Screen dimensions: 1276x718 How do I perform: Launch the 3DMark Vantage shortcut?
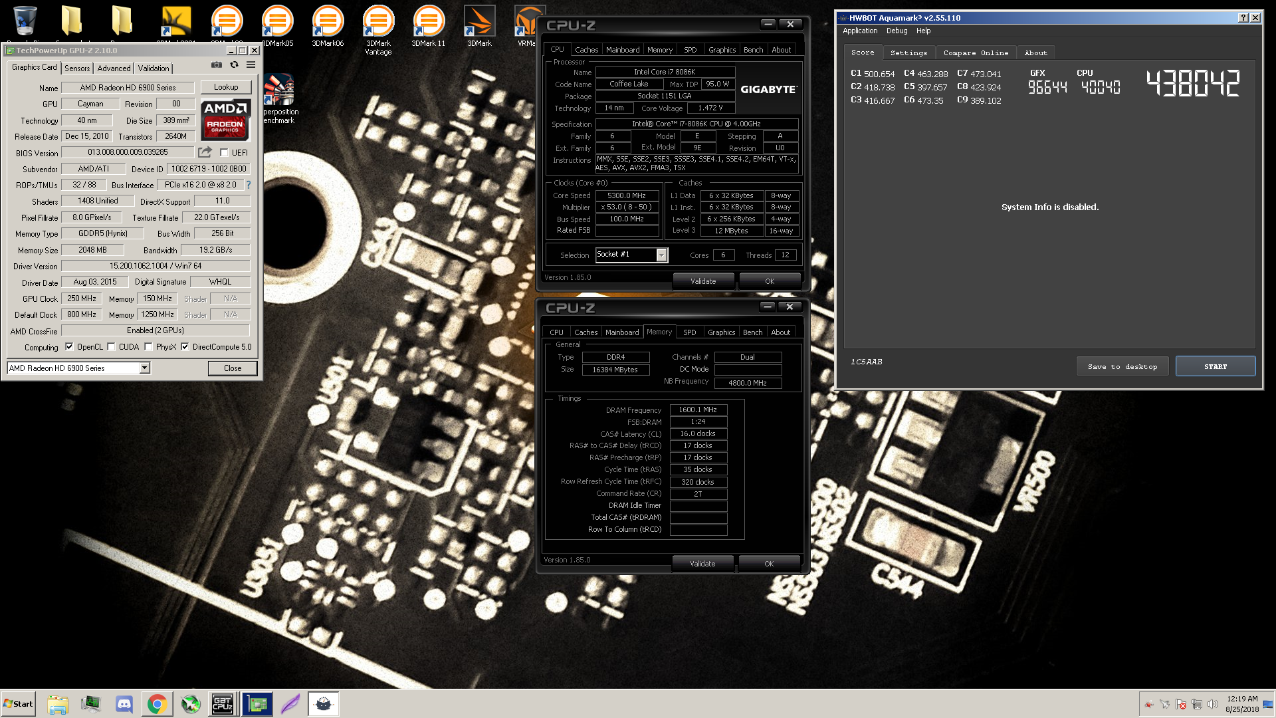click(x=378, y=30)
